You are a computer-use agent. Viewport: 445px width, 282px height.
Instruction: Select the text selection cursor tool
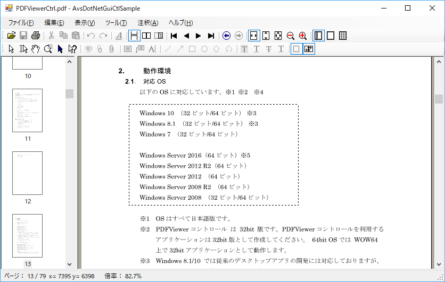(23, 49)
